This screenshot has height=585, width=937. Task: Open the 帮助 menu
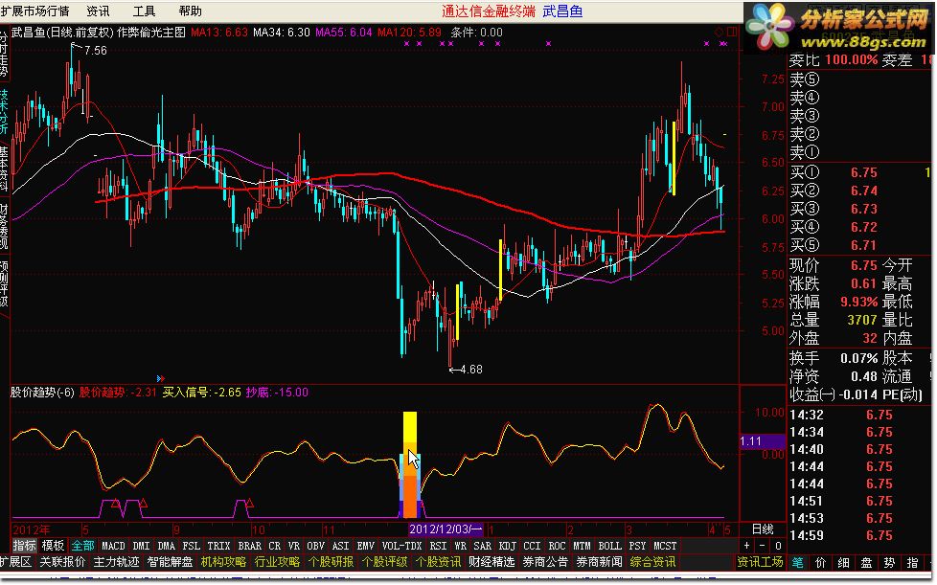[190, 11]
